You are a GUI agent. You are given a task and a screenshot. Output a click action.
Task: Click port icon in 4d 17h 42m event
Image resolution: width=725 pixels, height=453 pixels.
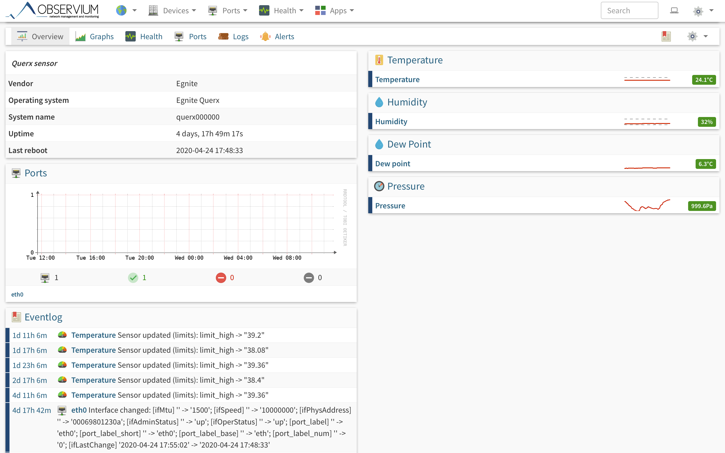pyautogui.click(x=62, y=410)
